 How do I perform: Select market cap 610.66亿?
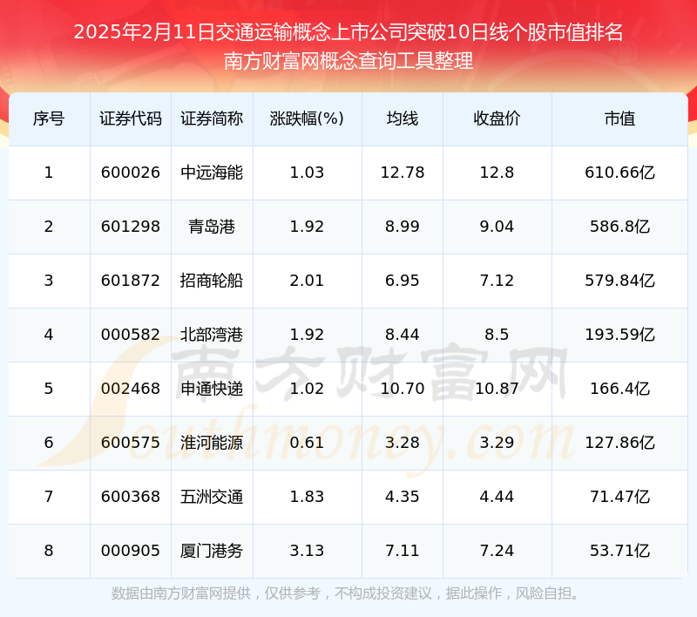619,173
